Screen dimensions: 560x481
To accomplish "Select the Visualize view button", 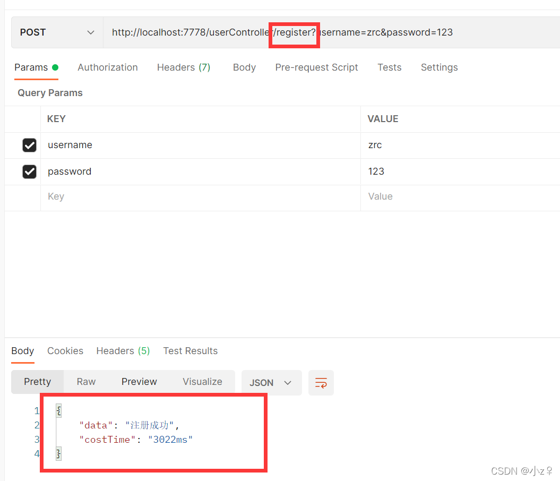I will (202, 382).
